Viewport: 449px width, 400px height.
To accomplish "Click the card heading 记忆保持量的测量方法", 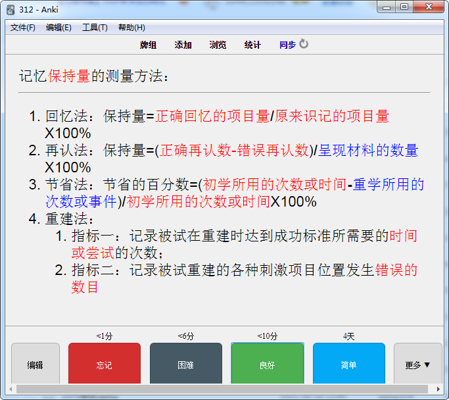I will [x=93, y=76].
